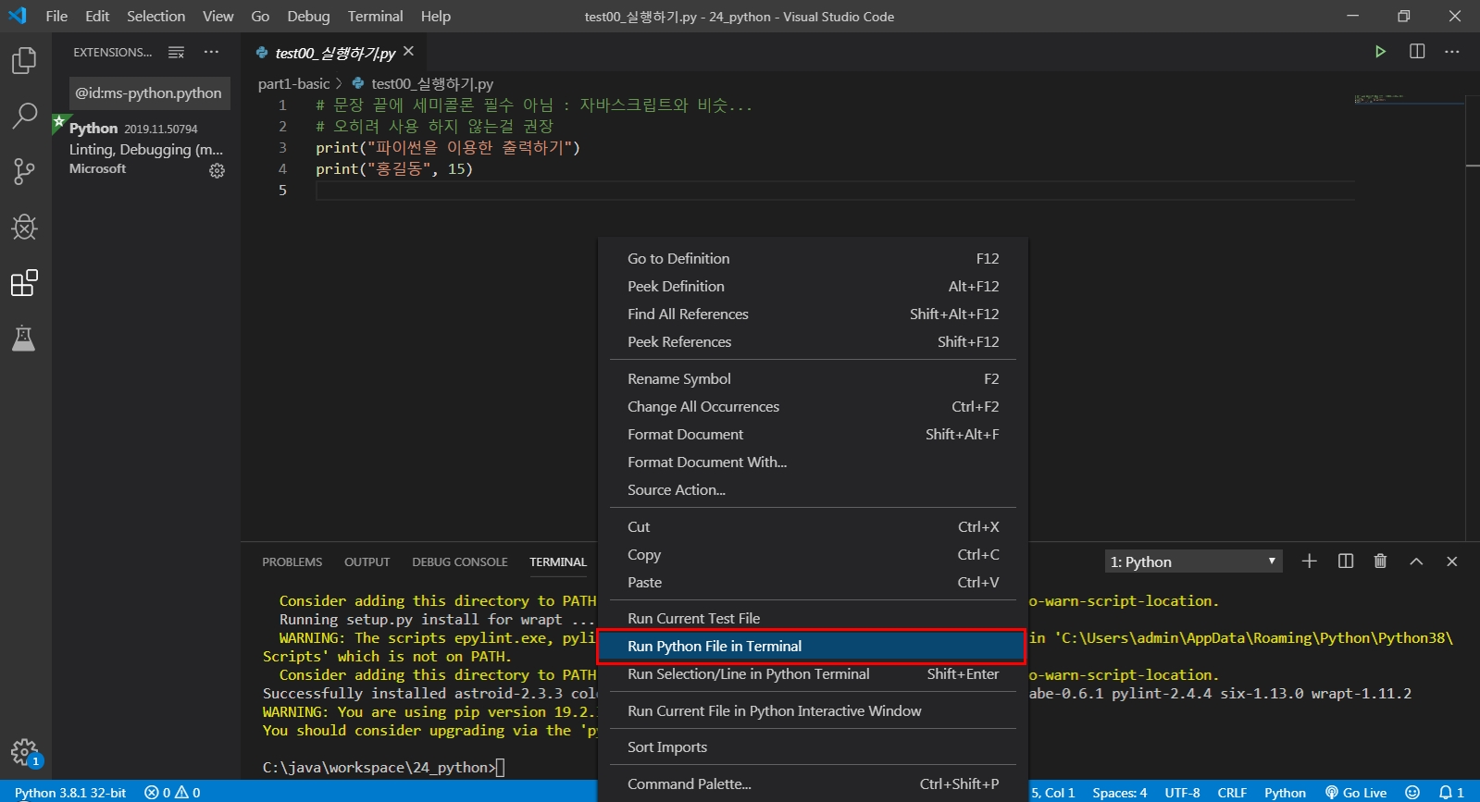Close the terminal panel
The image size is (1480, 802).
(x=1451, y=561)
